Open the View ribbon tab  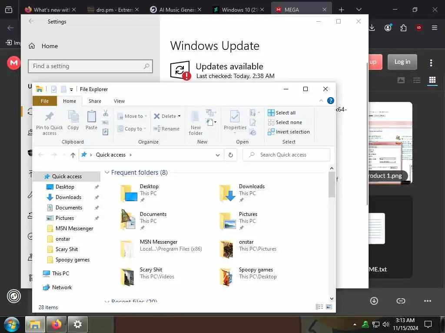[119, 101]
